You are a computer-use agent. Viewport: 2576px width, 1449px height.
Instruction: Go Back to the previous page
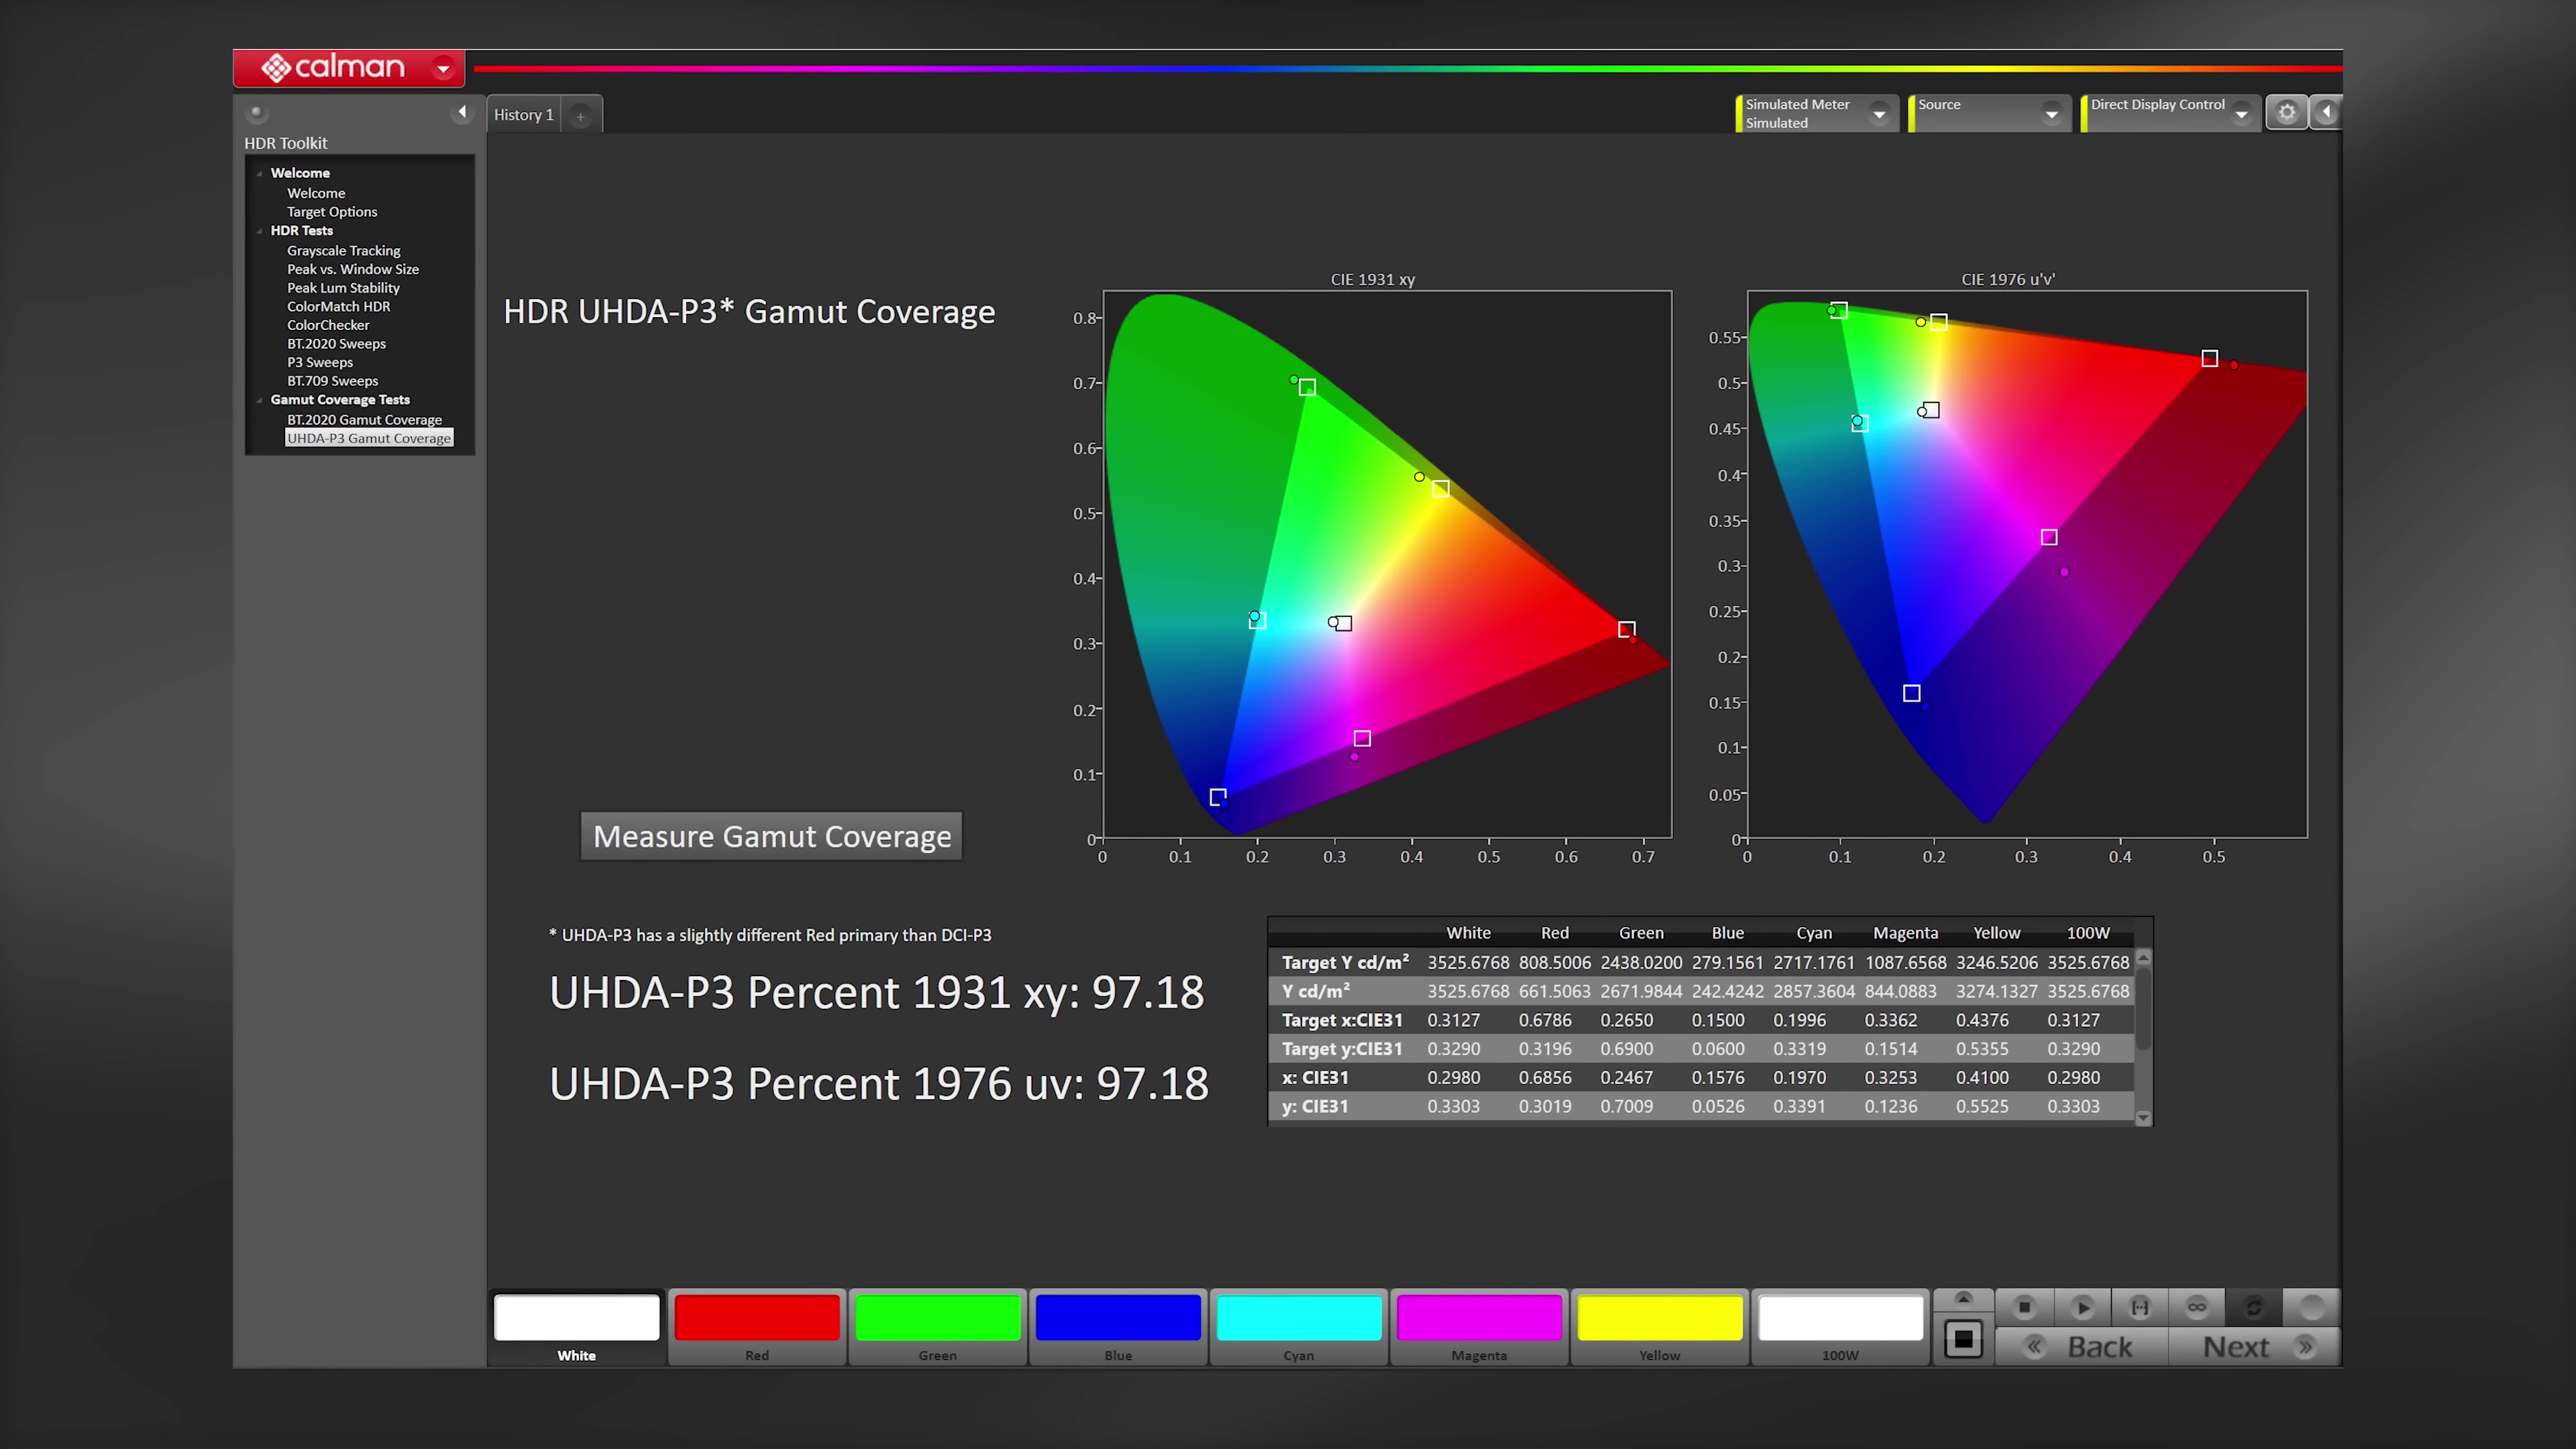click(x=2082, y=1347)
